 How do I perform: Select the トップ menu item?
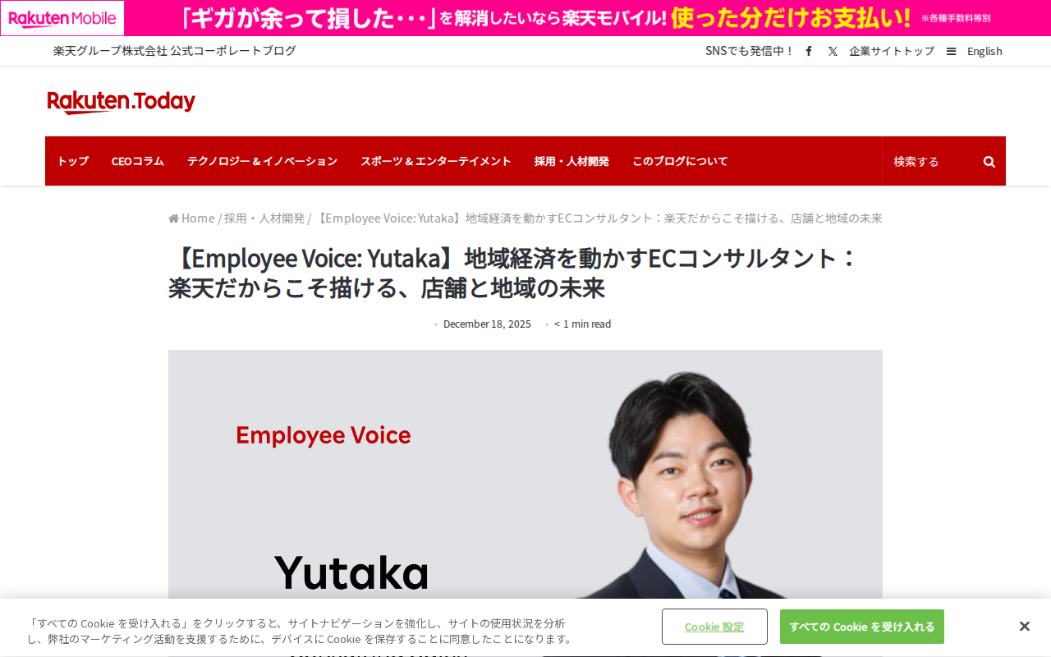(x=72, y=161)
